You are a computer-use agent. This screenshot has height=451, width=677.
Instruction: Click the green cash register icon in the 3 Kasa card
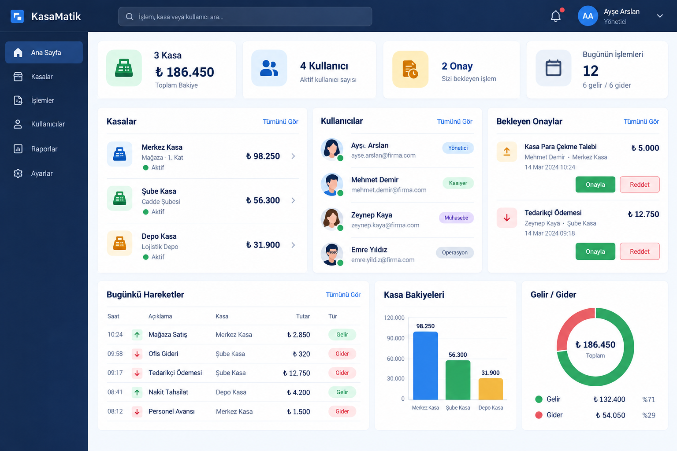point(124,68)
